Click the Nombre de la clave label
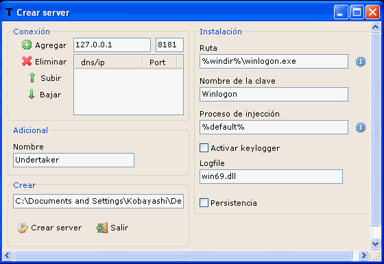This screenshot has height=264, width=384. pos(237,81)
